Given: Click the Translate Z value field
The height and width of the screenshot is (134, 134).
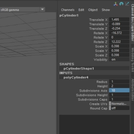Looking at the screenshot, I should click(x=119, y=28).
